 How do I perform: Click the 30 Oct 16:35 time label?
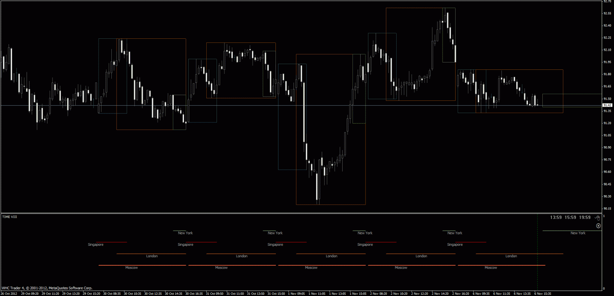(194, 294)
